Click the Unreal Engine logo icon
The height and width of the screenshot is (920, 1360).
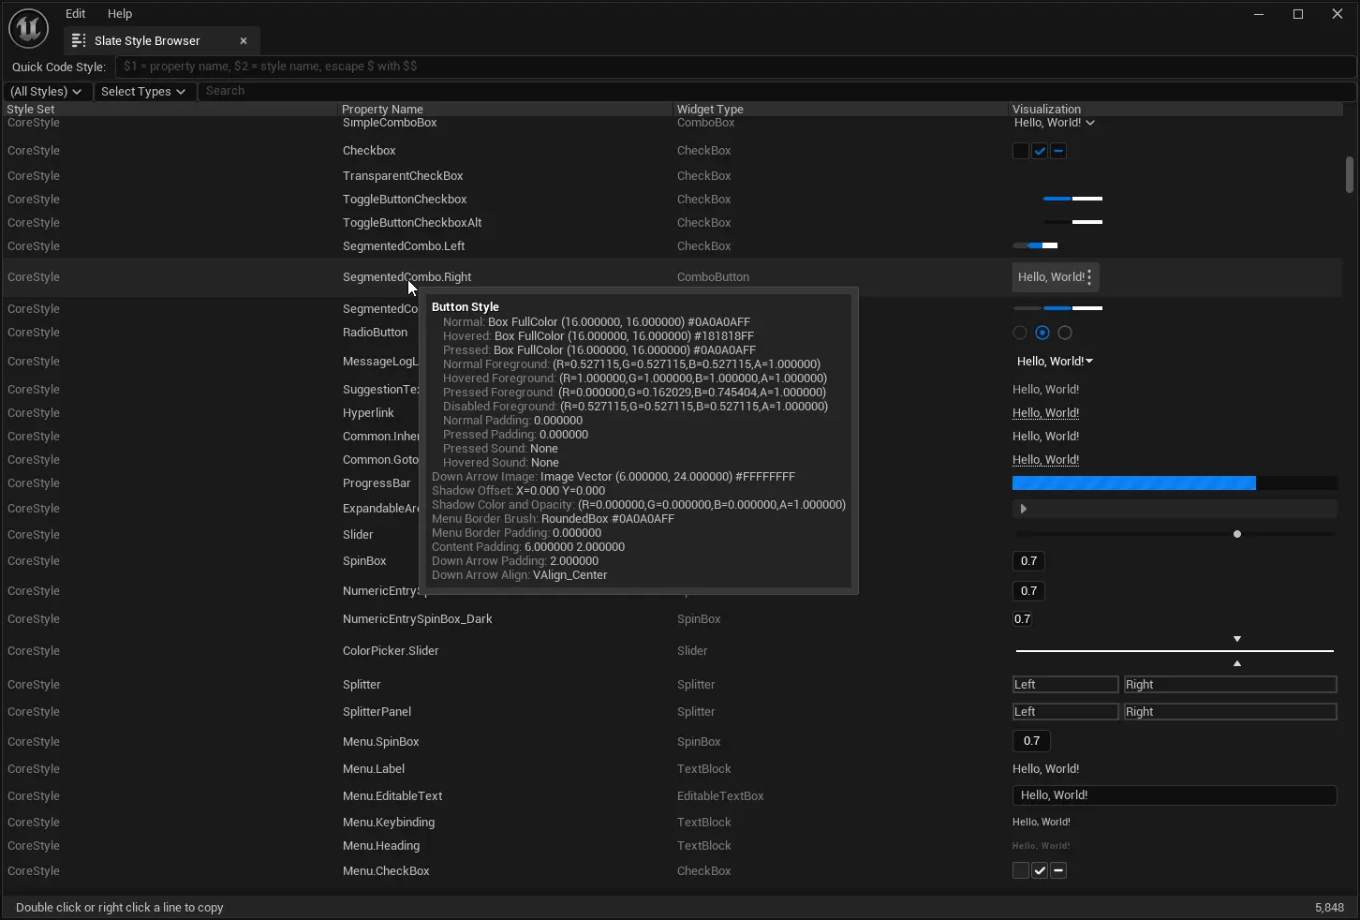28,28
